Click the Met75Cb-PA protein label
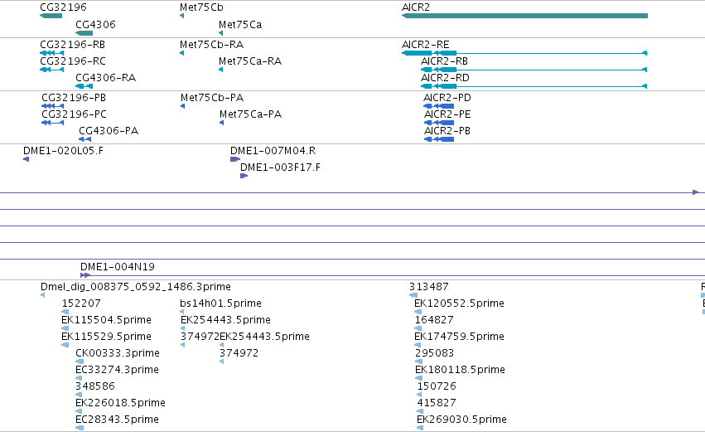 212,98
